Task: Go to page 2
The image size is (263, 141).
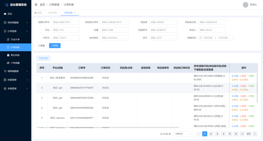Action: [x=211, y=134]
